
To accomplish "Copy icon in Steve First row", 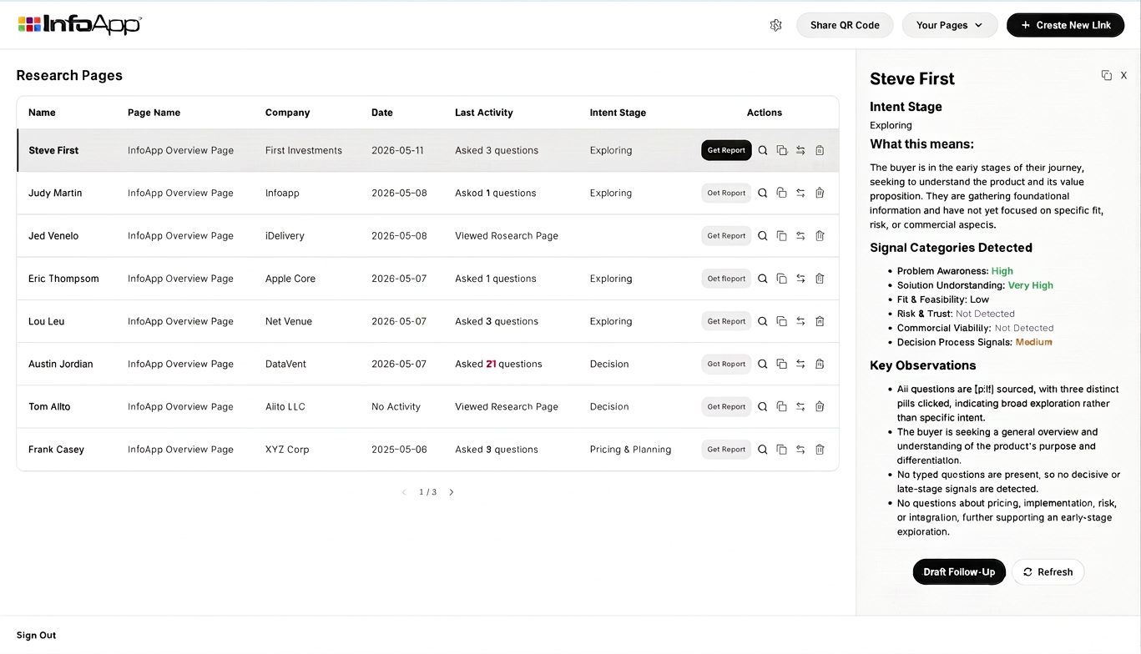I will pyautogui.click(x=781, y=150).
